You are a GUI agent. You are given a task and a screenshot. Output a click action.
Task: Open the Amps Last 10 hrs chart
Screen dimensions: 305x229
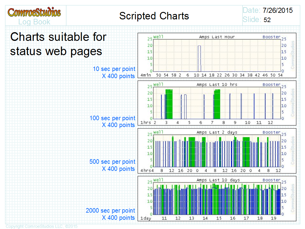click(x=217, y=103)
